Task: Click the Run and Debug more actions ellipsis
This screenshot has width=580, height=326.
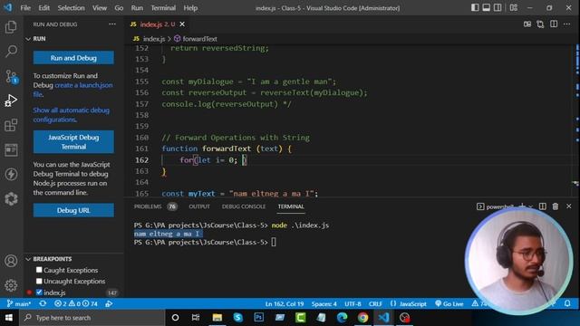Action: (x=112, y=24)
